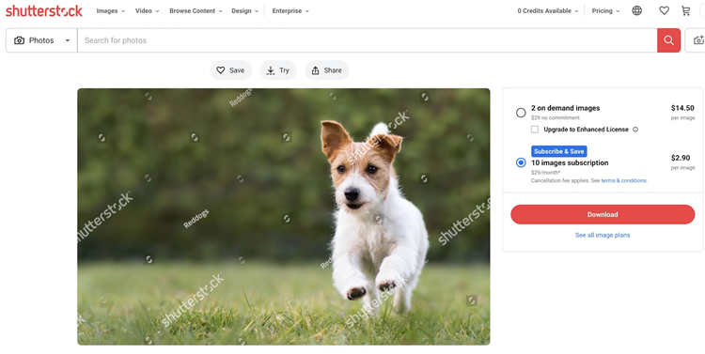The height and width of the screenshot is (354, 705).
Task: Click the red search magnifier button
Action: click(668, 40)
